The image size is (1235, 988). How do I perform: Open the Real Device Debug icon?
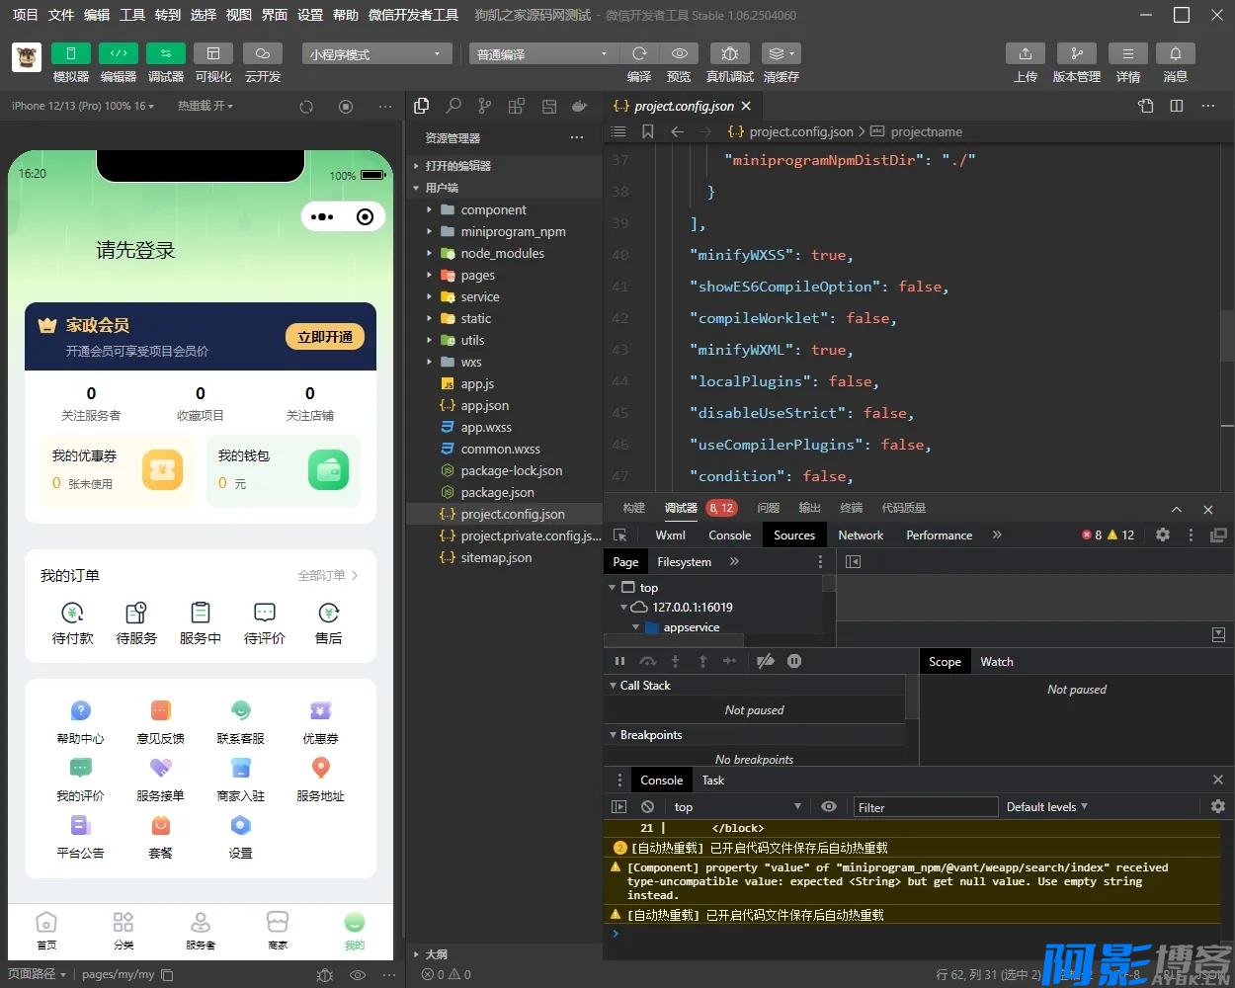[729, 53]
